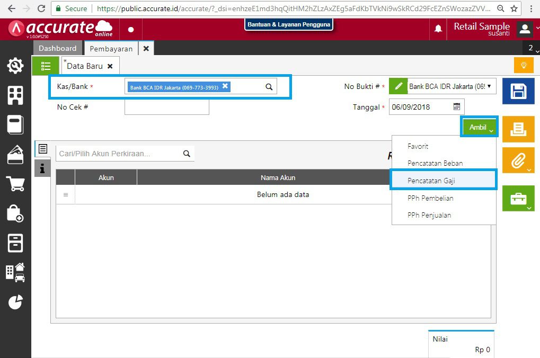Open the shopping cart sales module
This screenshot has height=358, width=540.
(x=15, y=184)
